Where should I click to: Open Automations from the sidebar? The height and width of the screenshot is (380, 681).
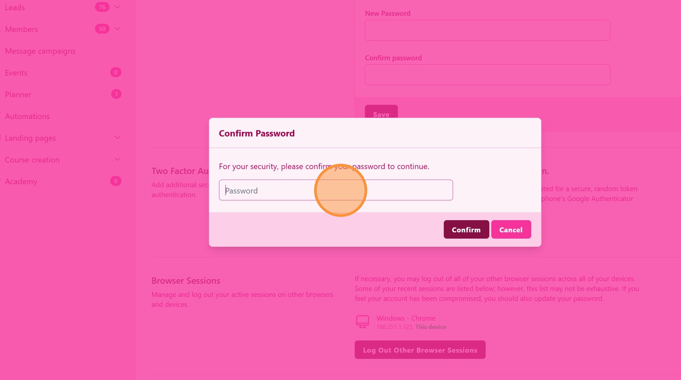[x=27, y=116]
